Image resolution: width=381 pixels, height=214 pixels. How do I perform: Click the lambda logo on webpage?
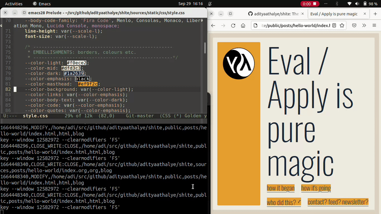tap(238, 64)
